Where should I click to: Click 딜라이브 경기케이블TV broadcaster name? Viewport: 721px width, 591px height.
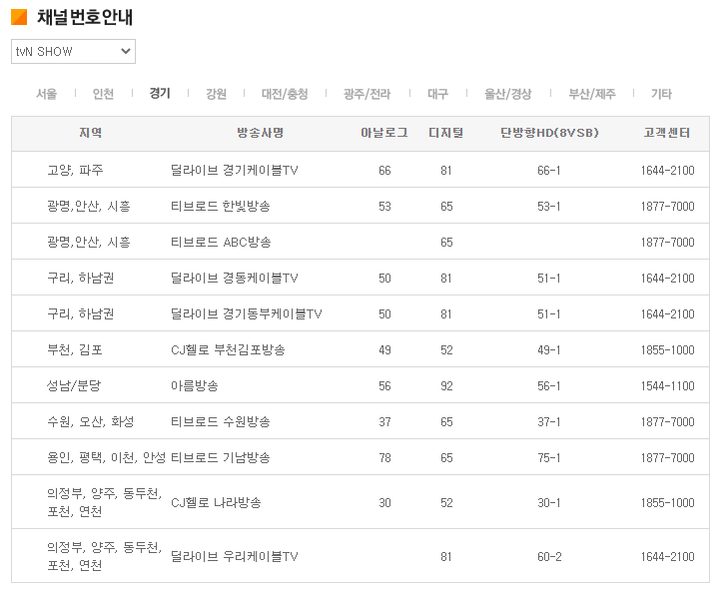click(235, 171)
